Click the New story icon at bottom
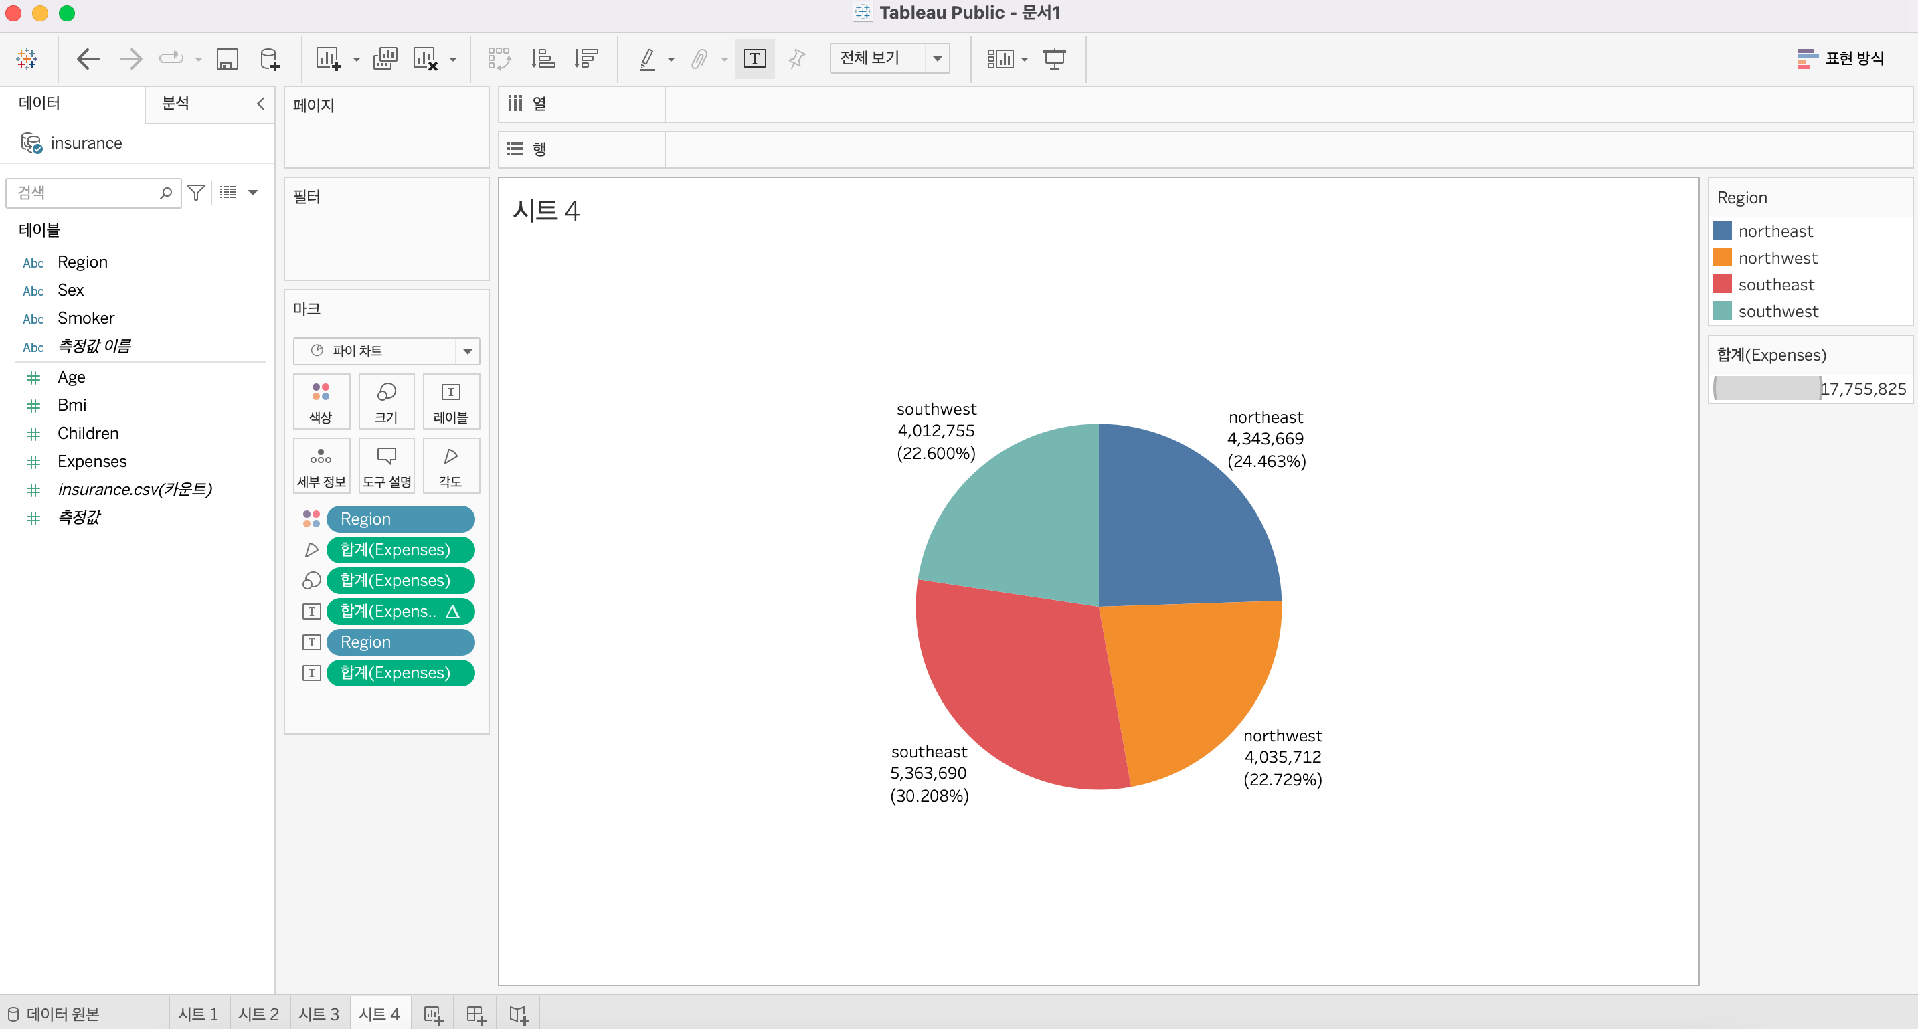The image size is (1918, 1029). click(x=519, y=1014)
